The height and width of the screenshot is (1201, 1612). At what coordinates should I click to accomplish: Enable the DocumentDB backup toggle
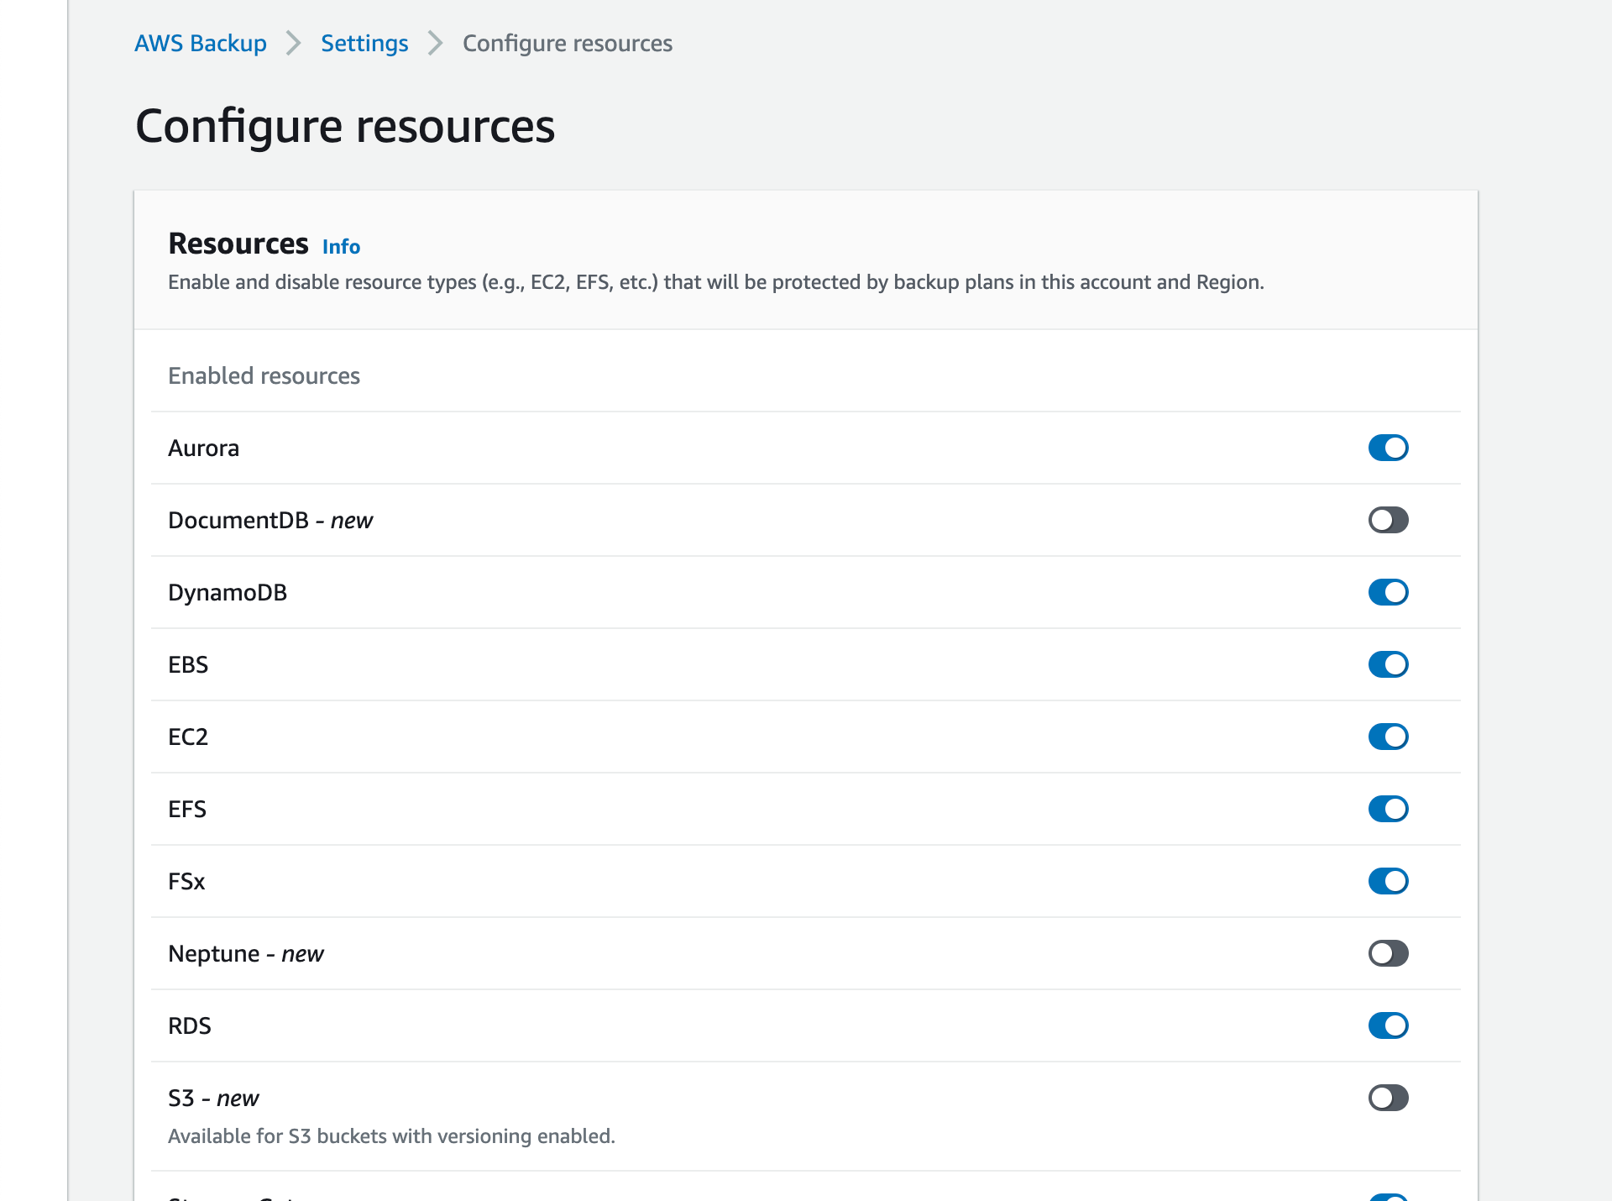(x=1388, y=520)
